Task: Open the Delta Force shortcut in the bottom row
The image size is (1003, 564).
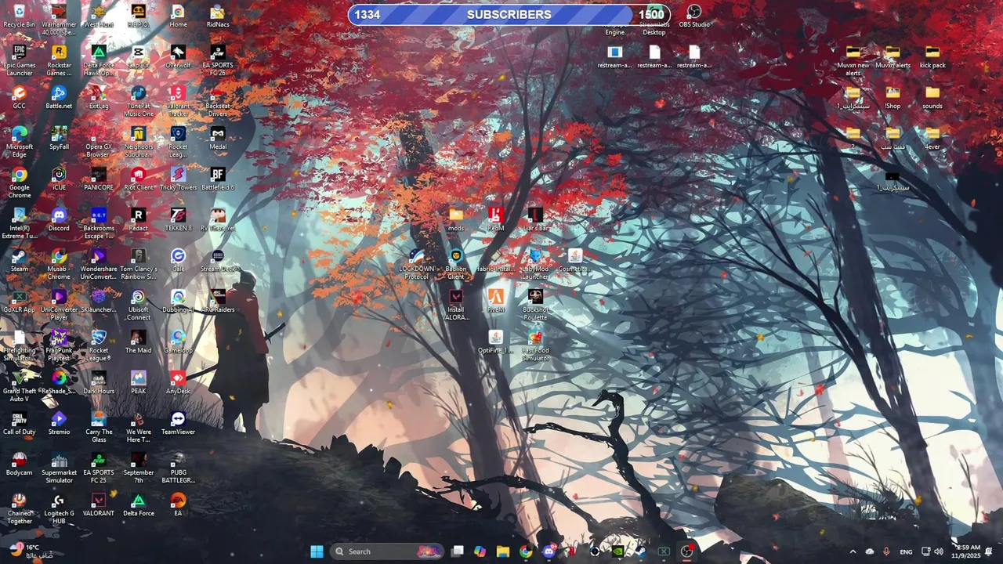Action: [x=139, y=504]
